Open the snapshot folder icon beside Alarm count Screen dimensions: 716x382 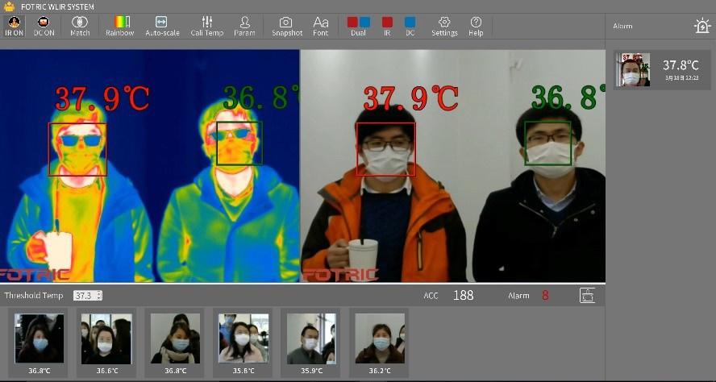tap(587, 296)
